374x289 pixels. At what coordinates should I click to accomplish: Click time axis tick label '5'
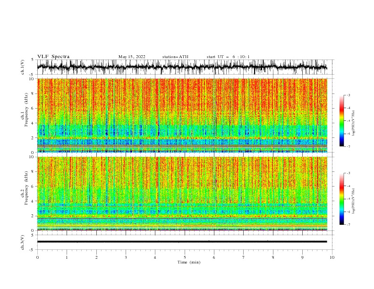pyautogui.click(x=185, y=257)
